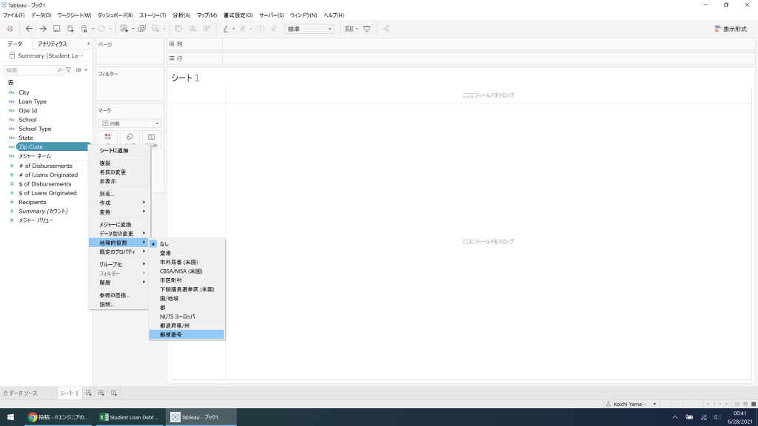The width and height of the screenshot is (758, 426).
Task: Choose 郵便番号 geographic role
Action: [187, 335]
